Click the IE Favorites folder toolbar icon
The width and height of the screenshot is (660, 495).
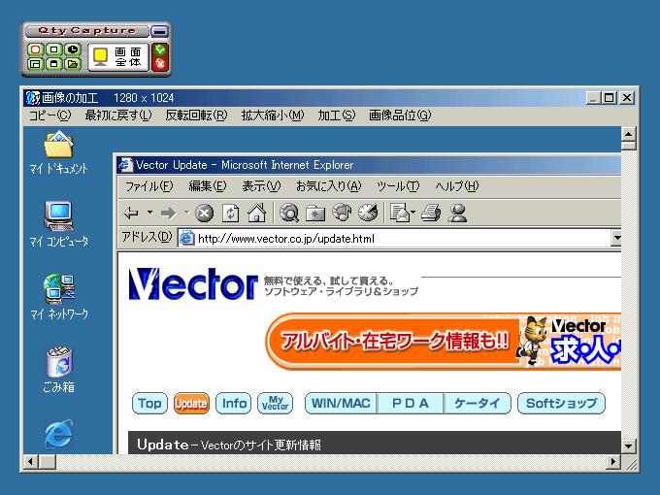315,213
